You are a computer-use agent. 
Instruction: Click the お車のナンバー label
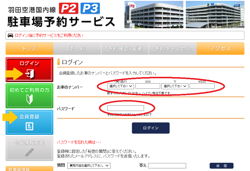(x=70, y=87)
